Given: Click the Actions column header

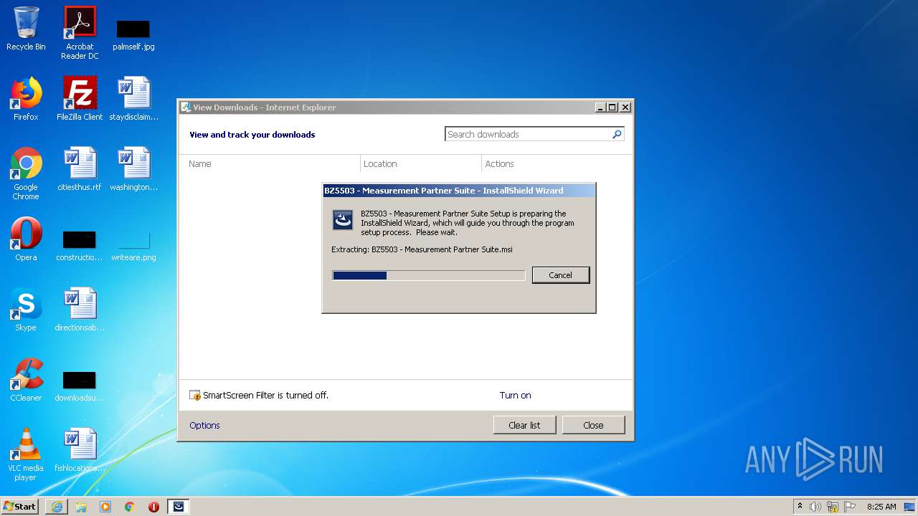Looking at the screenshot, I should (x=557, y=163).
